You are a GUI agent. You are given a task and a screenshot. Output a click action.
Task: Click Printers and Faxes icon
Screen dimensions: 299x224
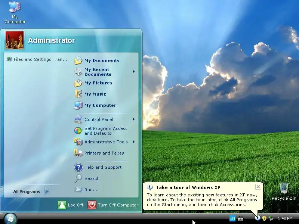pos(78,153)
